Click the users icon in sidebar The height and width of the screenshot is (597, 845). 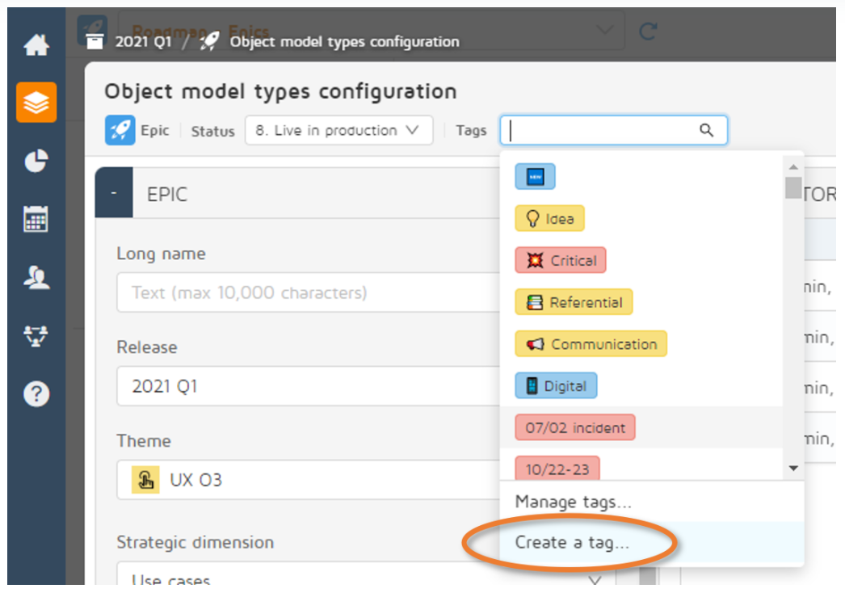[x=36, y=277]
